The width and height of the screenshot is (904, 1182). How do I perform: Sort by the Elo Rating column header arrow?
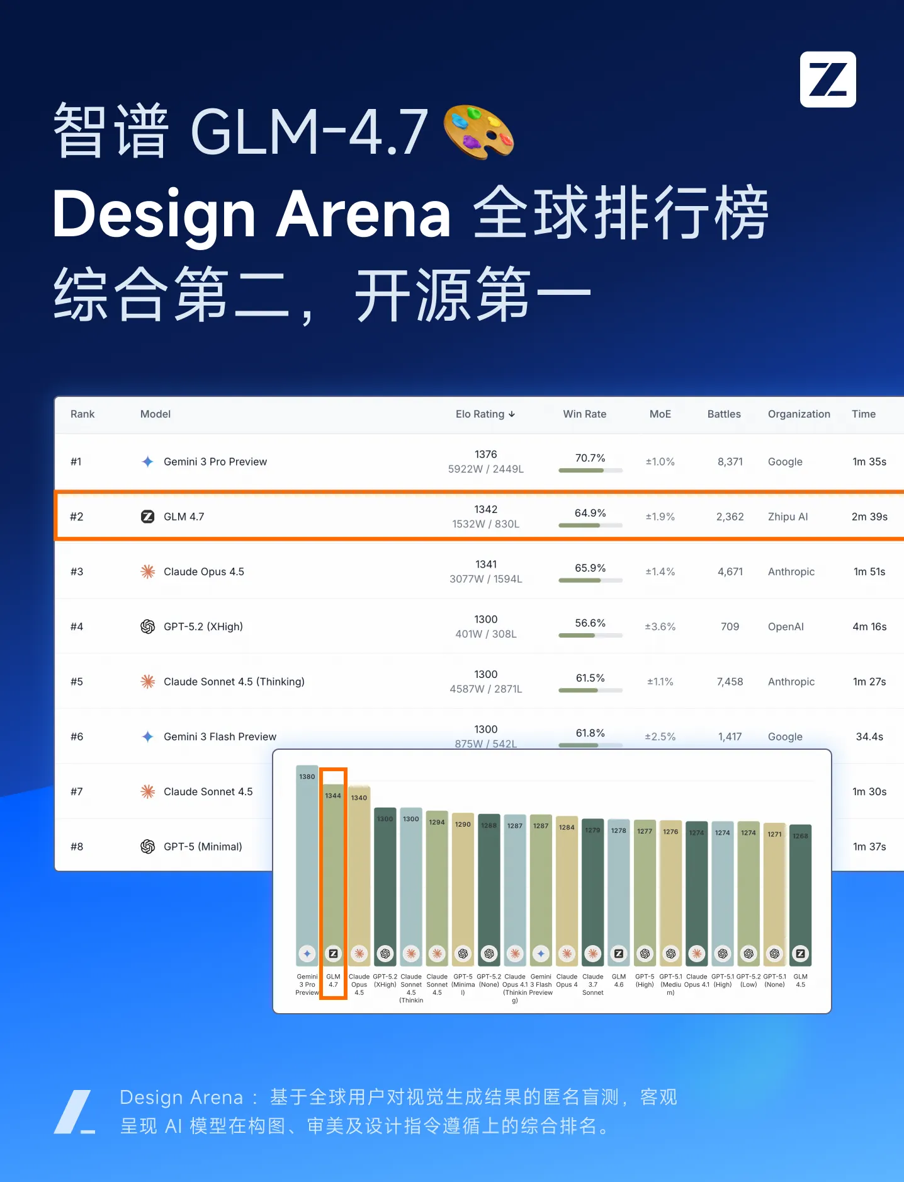click(x=512, y=414)
